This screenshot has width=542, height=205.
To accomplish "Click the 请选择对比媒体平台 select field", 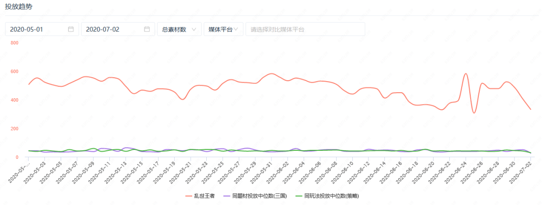I will 305,29.
